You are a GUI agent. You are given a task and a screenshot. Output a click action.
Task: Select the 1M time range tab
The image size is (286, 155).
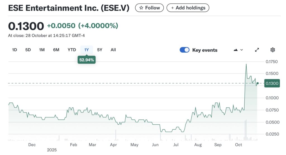pos(42,50)
